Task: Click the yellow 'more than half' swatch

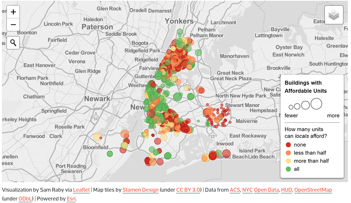Action: (x=288, y=161)
